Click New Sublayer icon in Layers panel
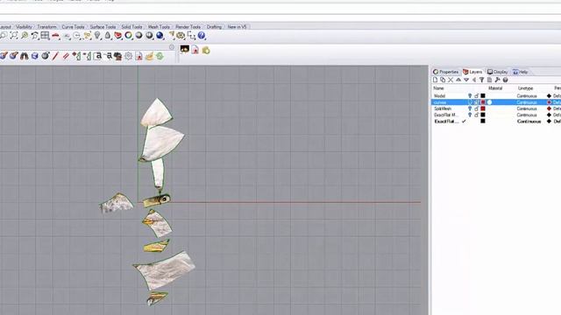 pyautogui.click(x=443, y=80)
